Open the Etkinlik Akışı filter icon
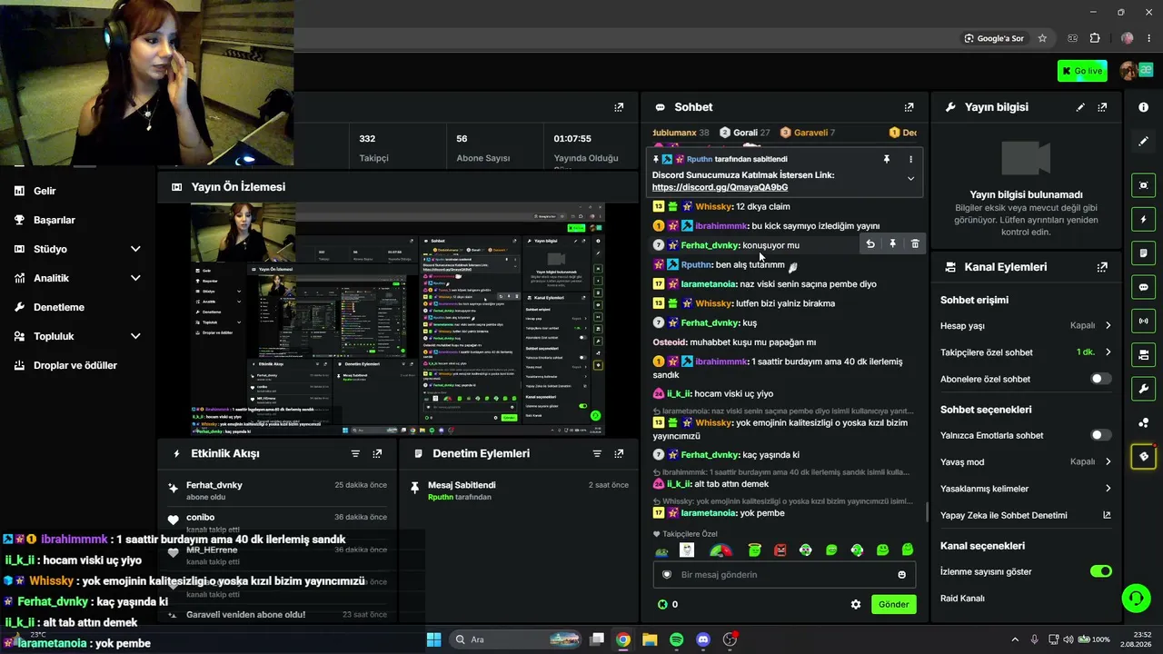The image size is (1163, 654). pos(355,453)
